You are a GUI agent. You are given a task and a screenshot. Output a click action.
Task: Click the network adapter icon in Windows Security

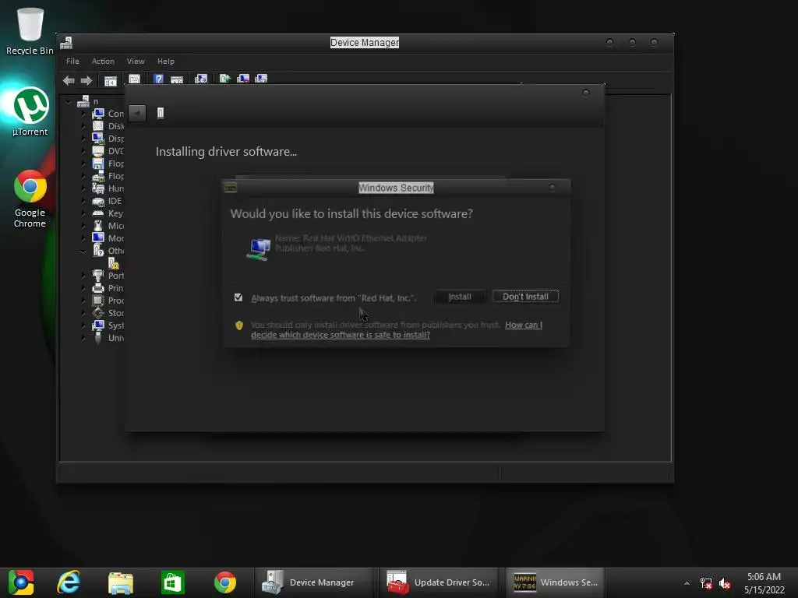tap(259, 248)
